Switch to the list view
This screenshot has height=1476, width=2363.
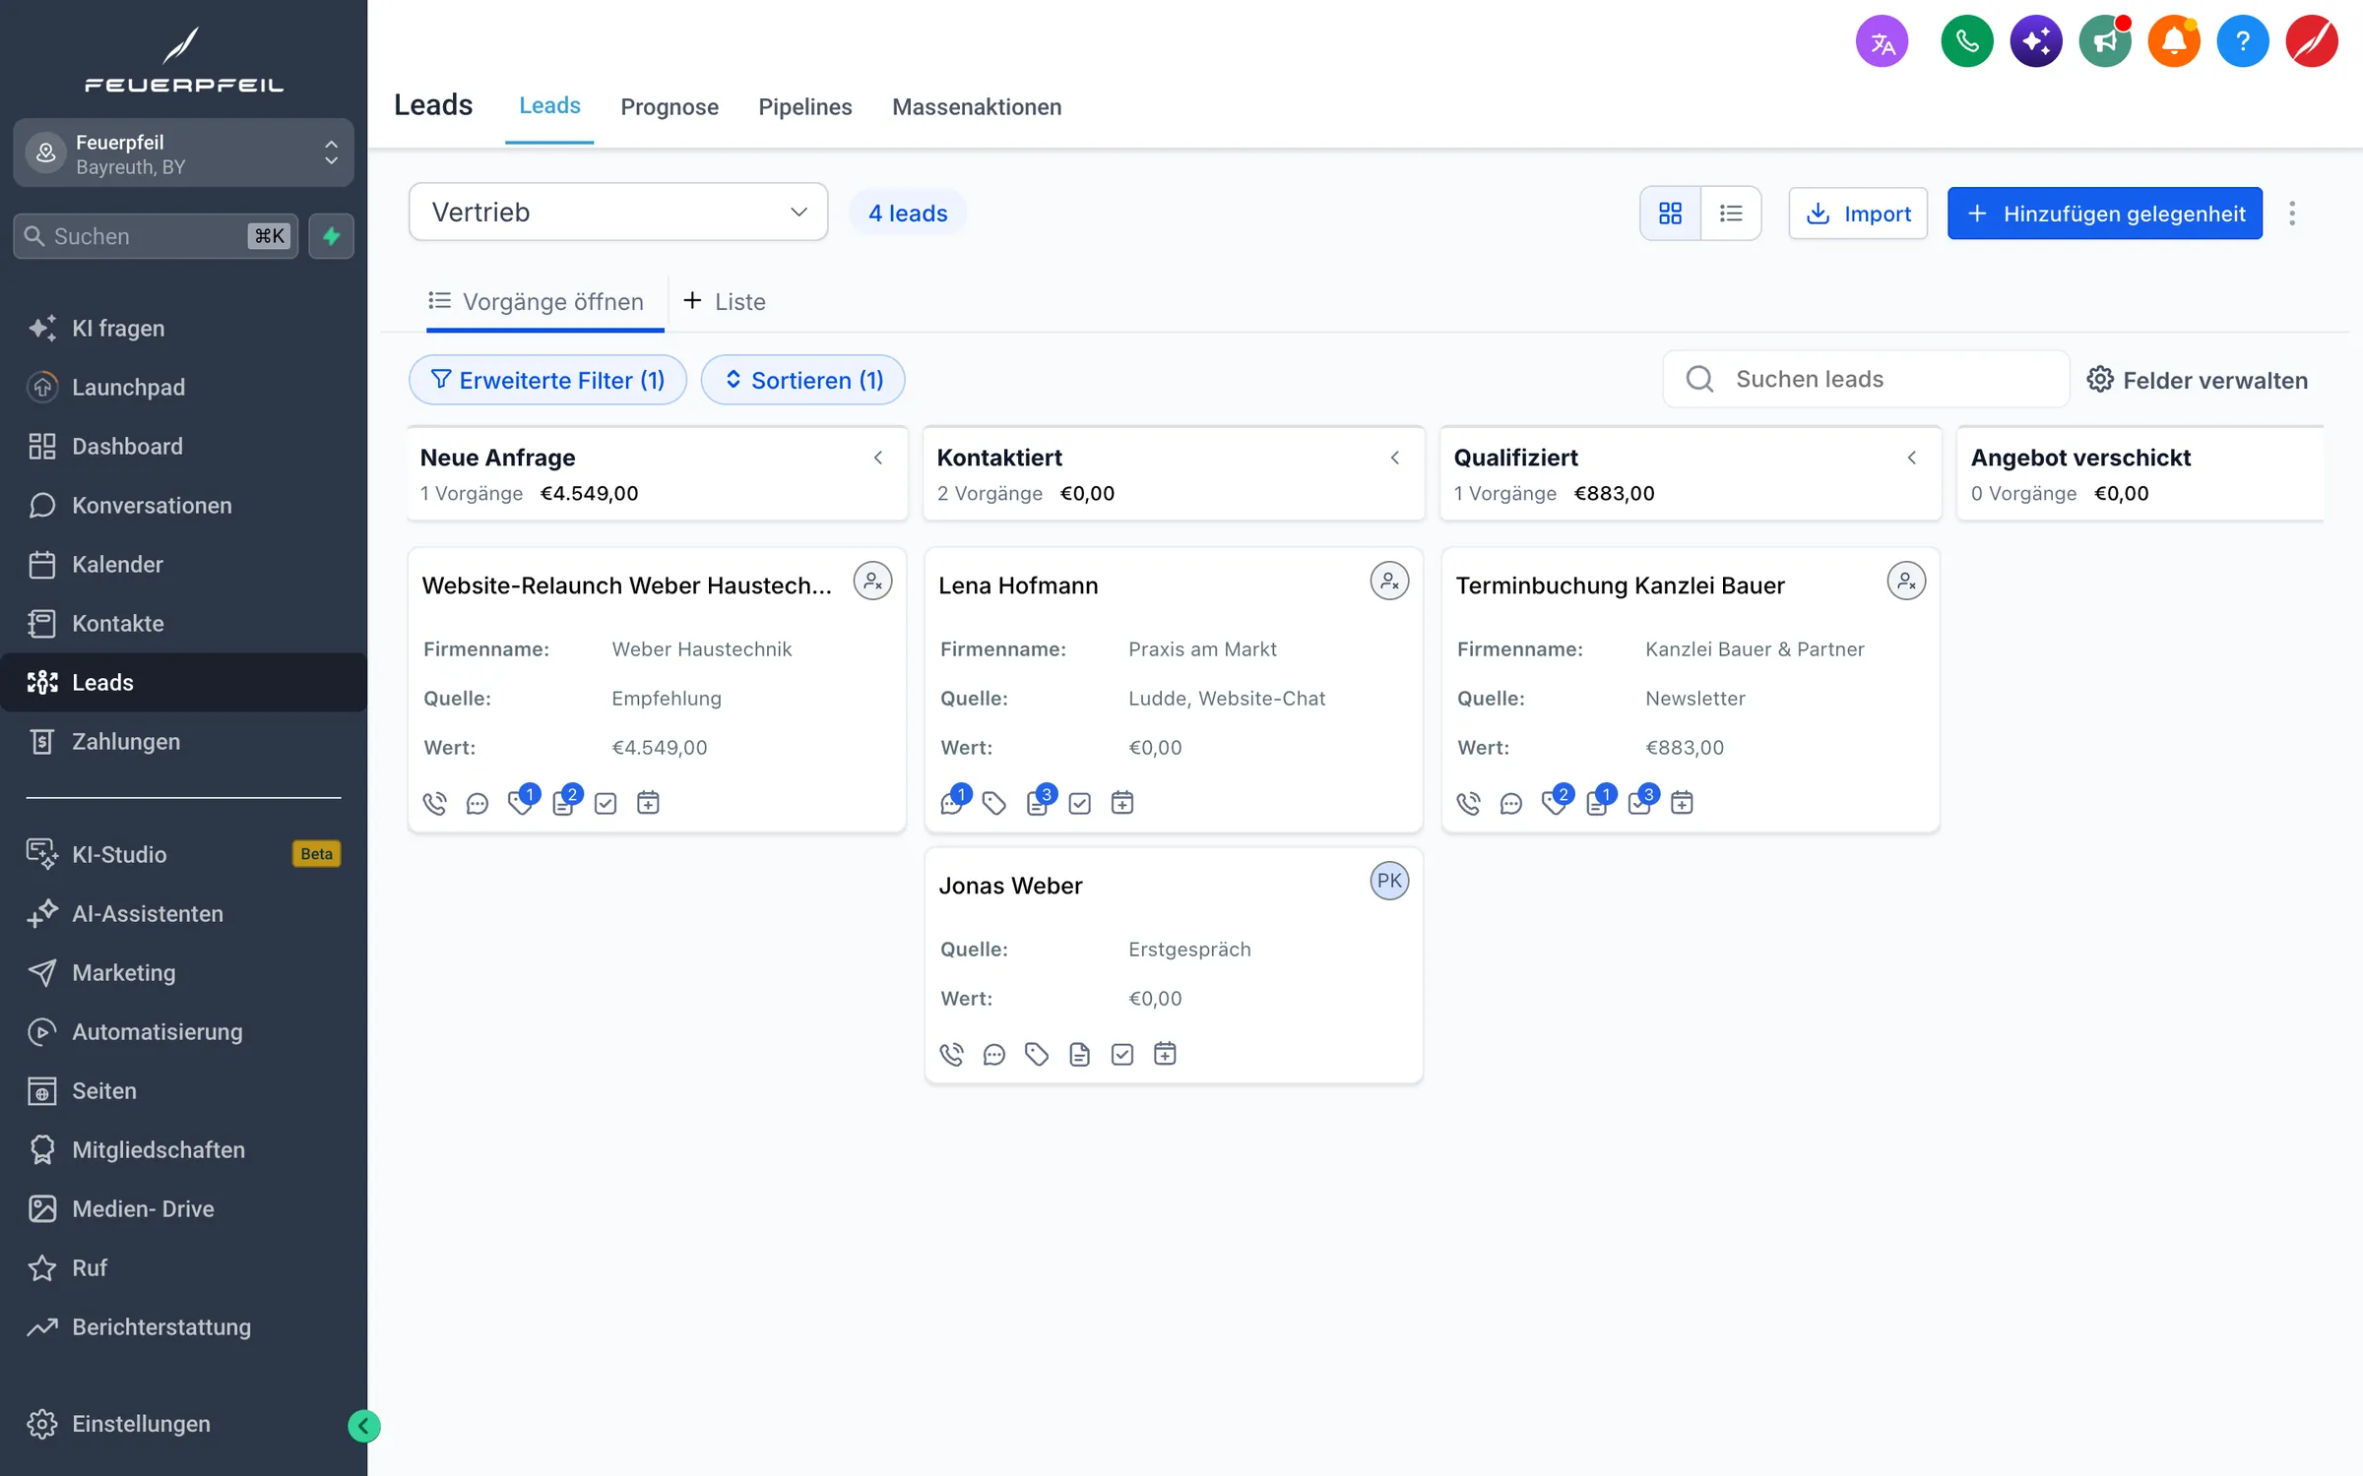click(x=1731, y=214)
